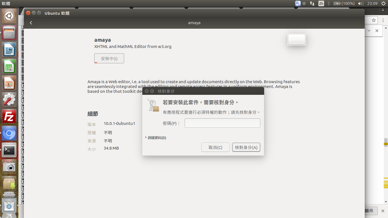Image resolution: width=388 pixels, height=218 pixels.
Task: Open the package installer box icon
Action: (x=9, y=183)
